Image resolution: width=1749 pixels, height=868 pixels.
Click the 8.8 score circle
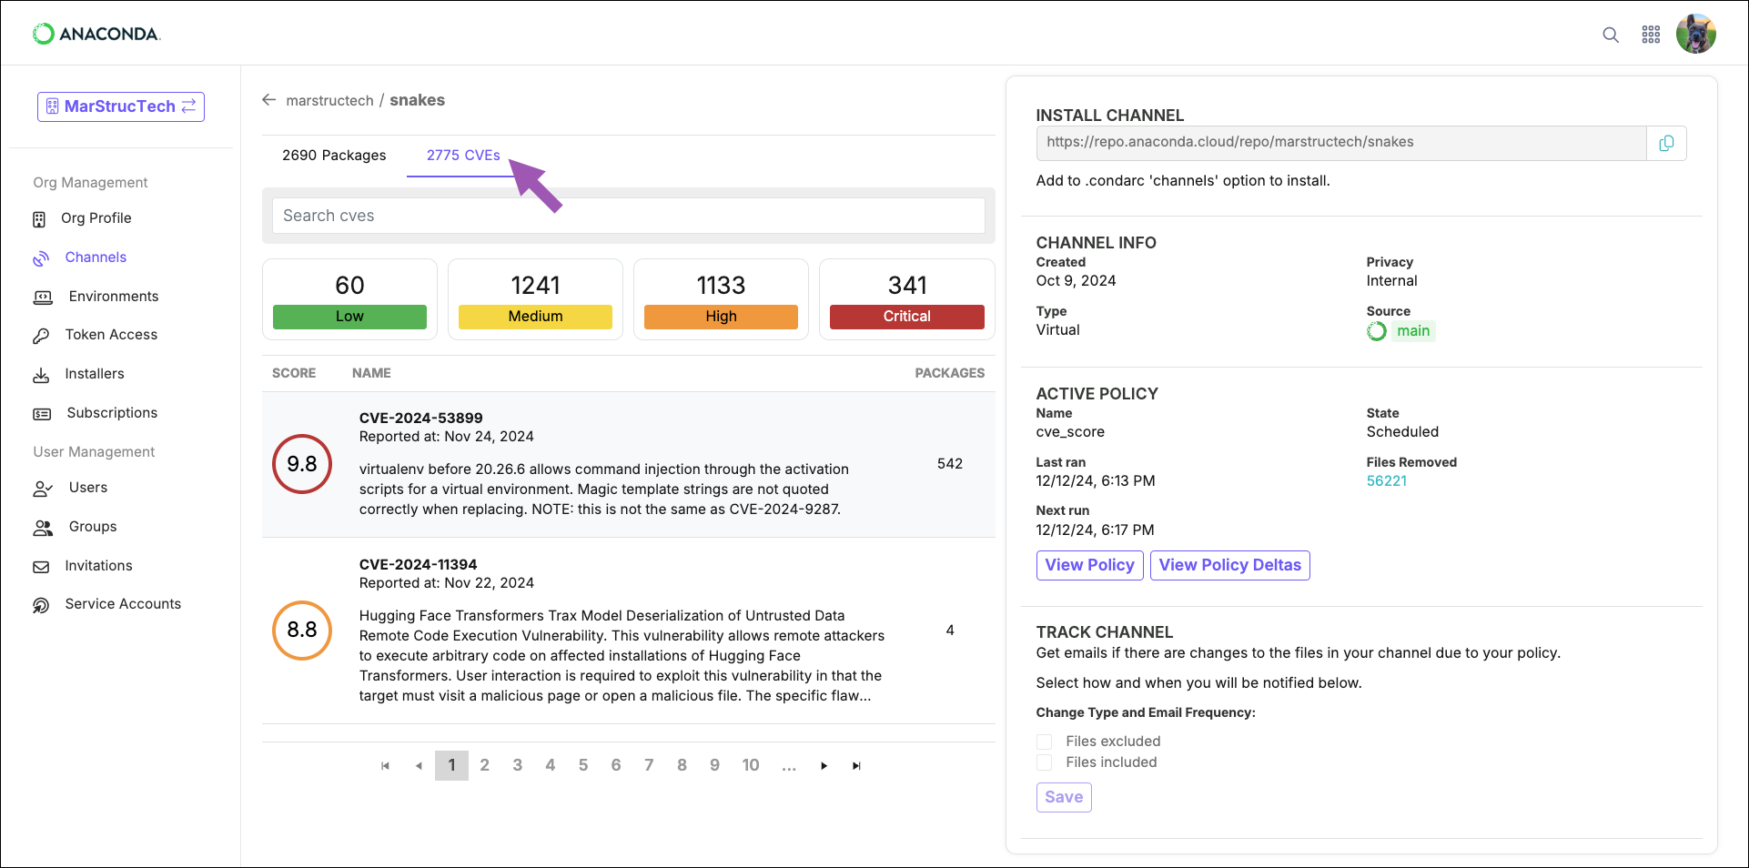click(302, 631)
